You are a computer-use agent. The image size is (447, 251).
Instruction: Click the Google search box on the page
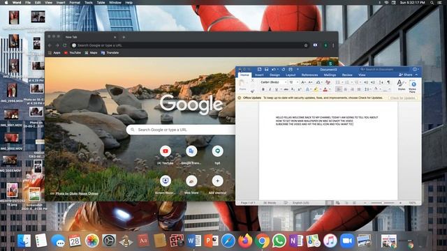coord(181,130)
